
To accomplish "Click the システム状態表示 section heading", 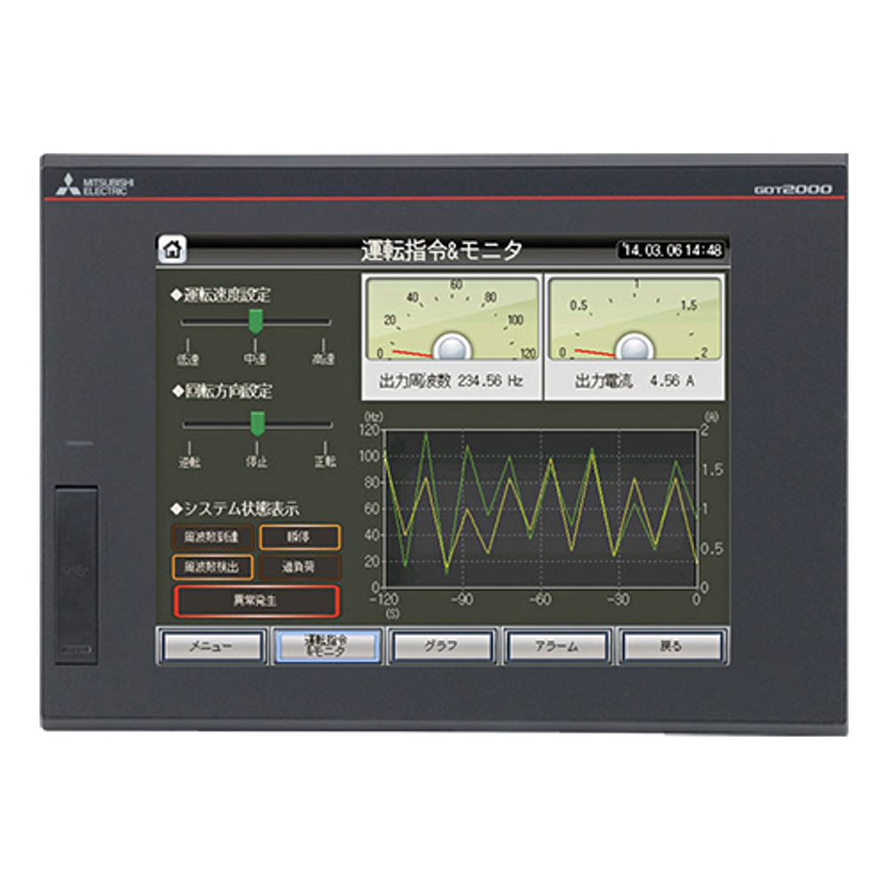I will [x=235, y=509].
